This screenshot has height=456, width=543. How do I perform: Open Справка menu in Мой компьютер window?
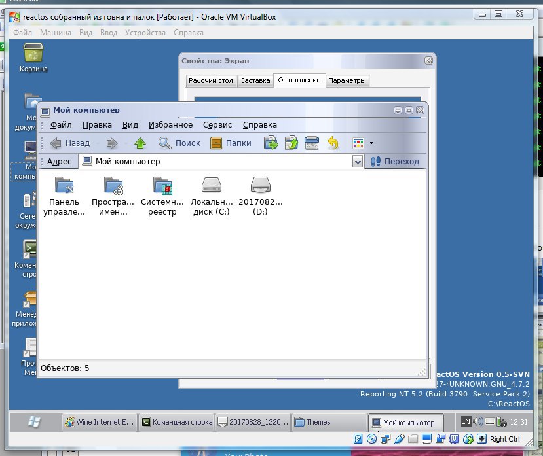(260, 125)
